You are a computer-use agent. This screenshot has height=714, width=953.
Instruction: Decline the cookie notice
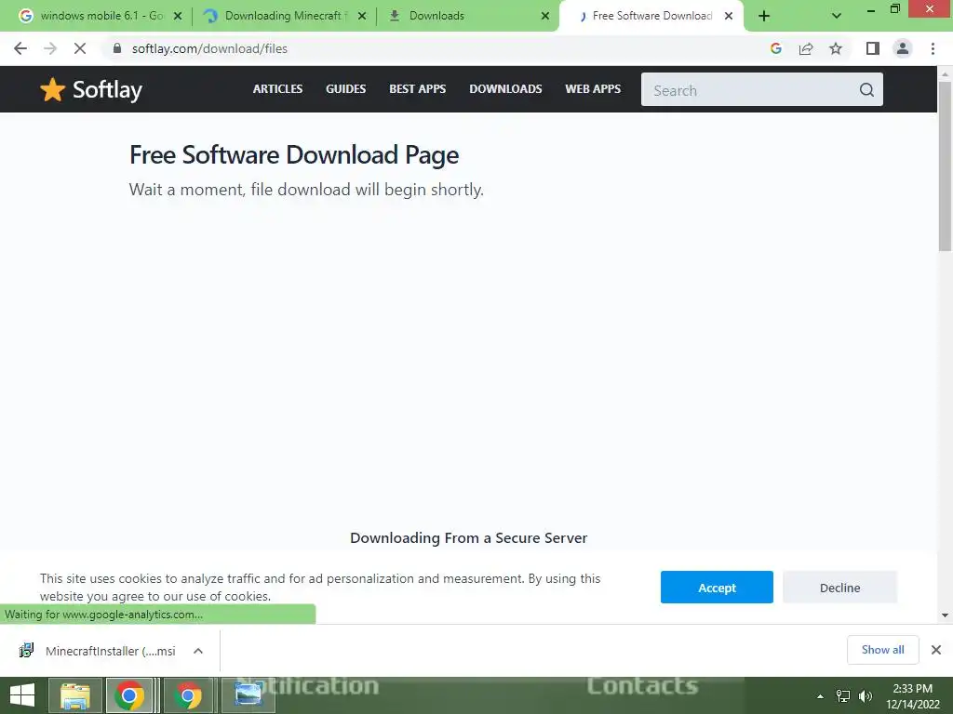point(839,588)
